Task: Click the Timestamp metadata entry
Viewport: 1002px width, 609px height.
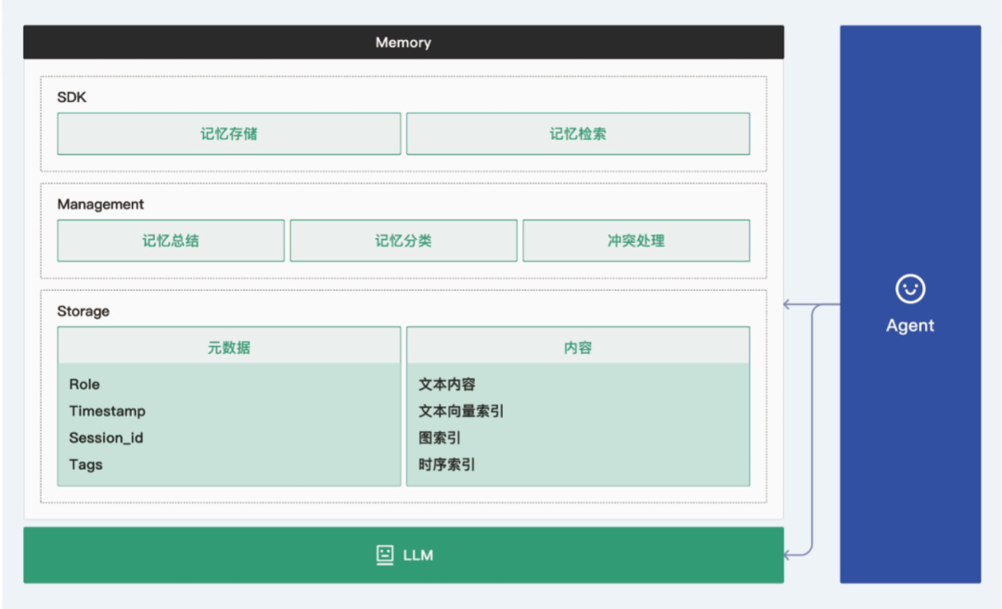Action: (x=108, y=412)
